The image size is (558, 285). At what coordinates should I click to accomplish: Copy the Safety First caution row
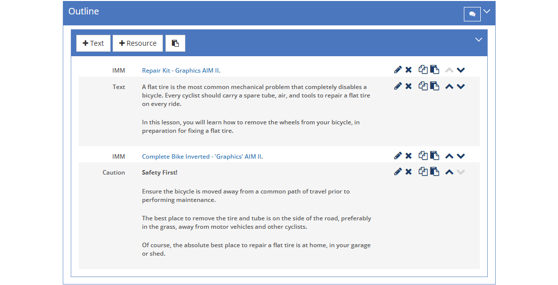[423, 172]
